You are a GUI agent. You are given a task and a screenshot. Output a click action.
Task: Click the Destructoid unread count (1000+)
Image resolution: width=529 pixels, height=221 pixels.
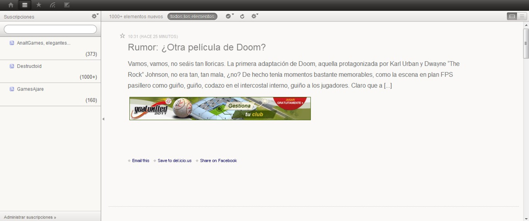88,77
